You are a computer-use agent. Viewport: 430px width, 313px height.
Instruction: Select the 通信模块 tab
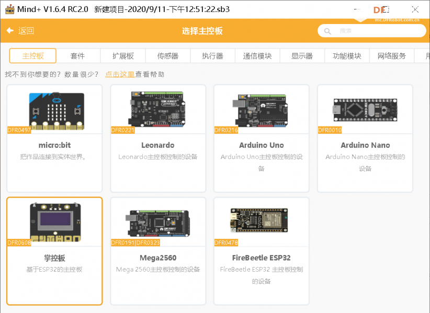pos(257,56)
